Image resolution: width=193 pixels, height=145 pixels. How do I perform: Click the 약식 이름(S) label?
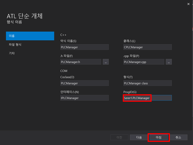(x=68, y=41)
